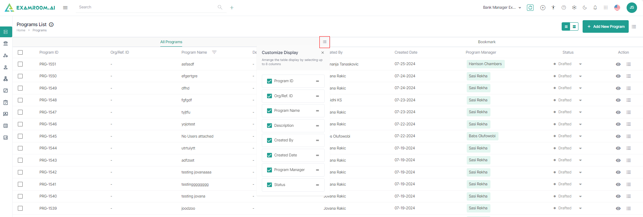Expand status dropdown for PRG-1550

coord(581,76)
